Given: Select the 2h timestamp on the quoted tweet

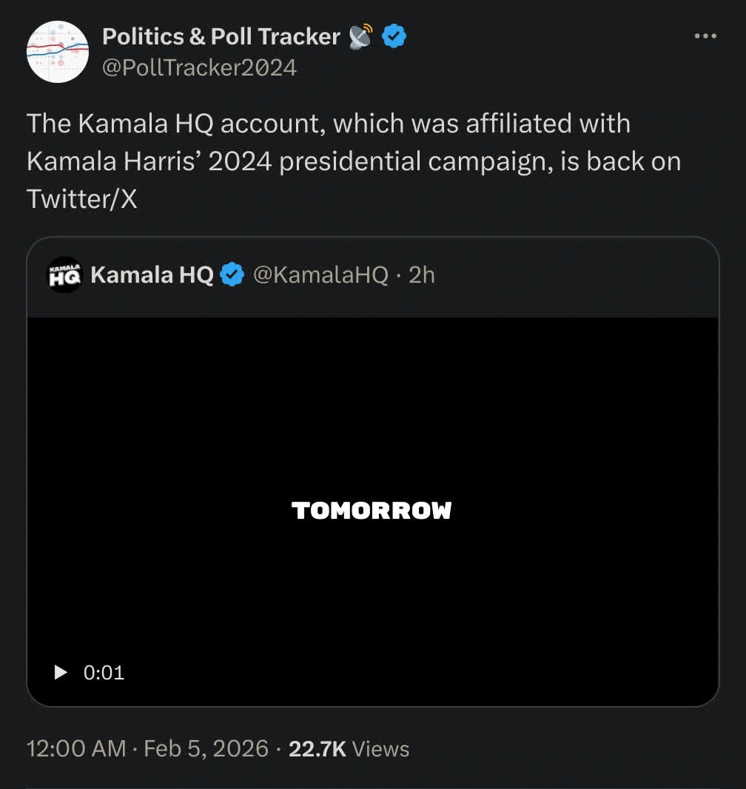Looking at the screenshot, I should tap(420, 274).
